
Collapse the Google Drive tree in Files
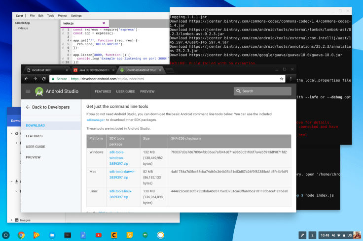[11, 133]
